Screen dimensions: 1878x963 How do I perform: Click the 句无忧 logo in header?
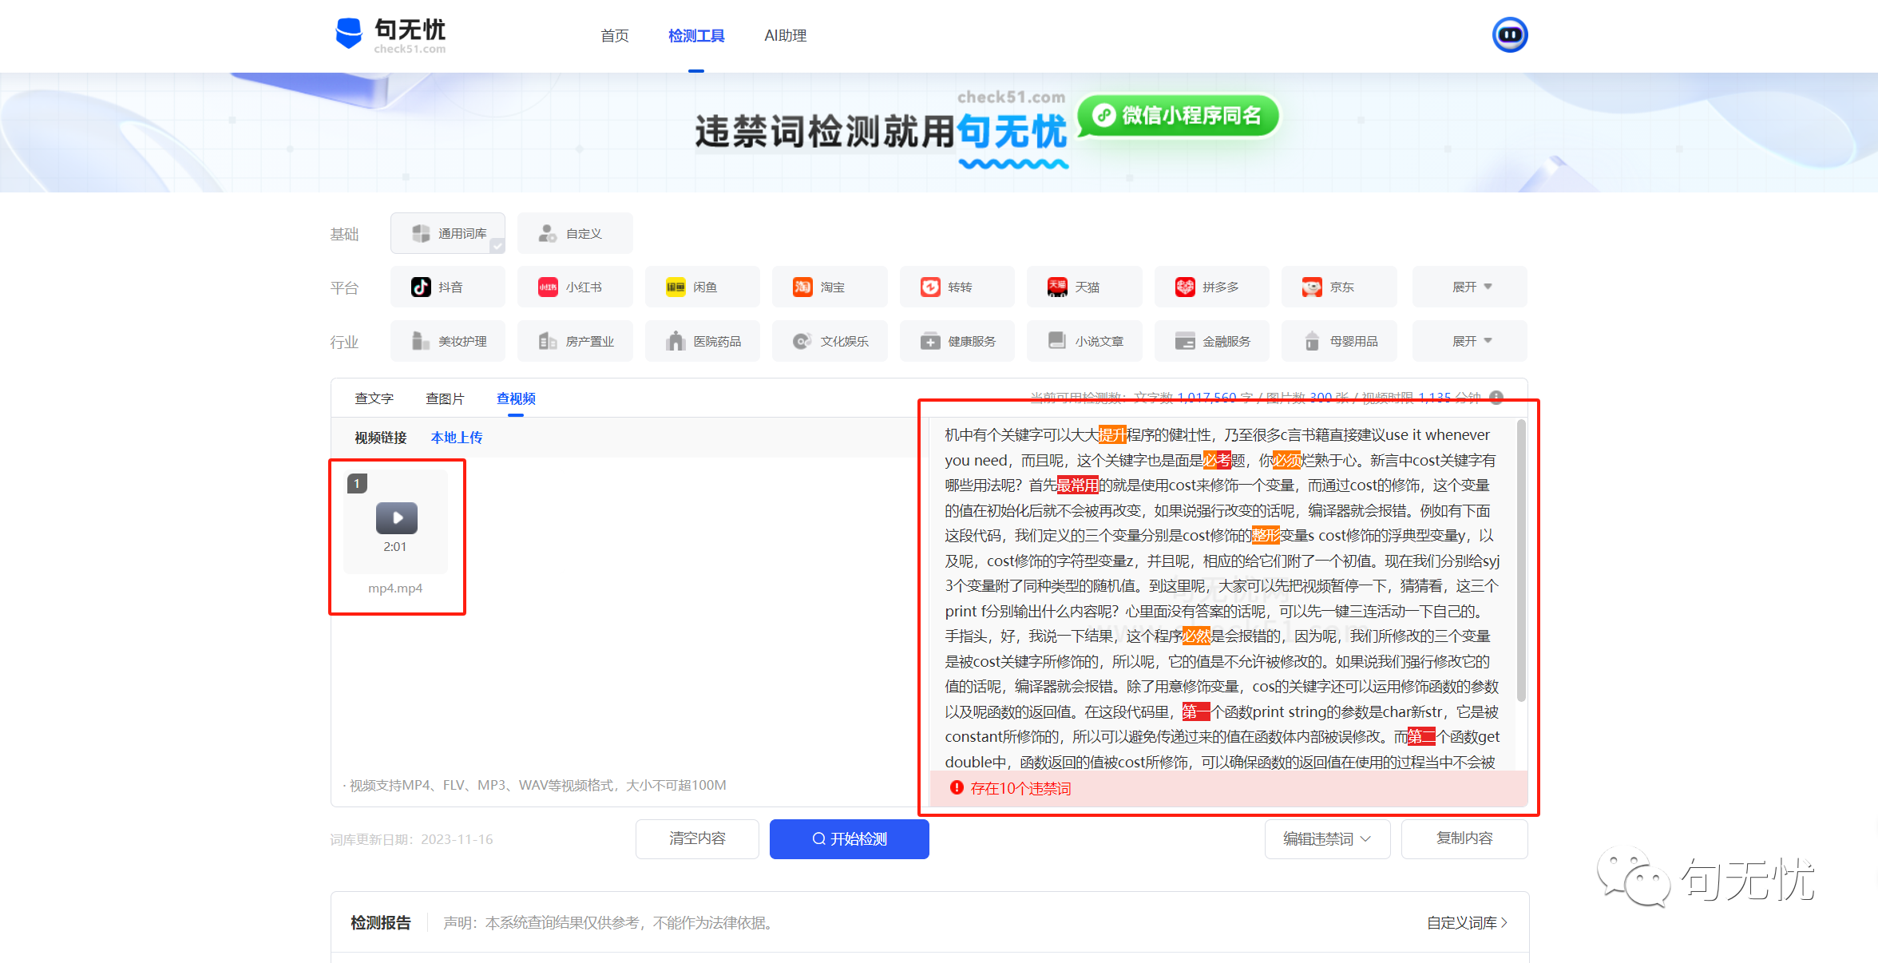(390, 35)
